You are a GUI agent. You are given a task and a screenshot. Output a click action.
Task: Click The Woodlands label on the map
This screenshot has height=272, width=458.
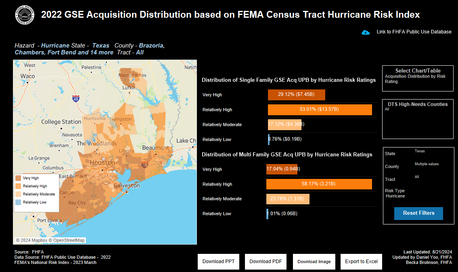click(x=97, y=143)
